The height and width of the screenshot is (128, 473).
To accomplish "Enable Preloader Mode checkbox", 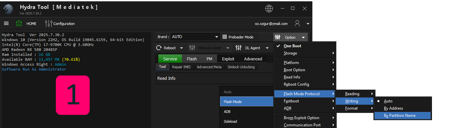I will coord(225,37).
